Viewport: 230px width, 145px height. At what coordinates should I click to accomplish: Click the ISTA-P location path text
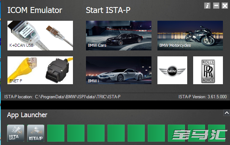coord(77,97)
